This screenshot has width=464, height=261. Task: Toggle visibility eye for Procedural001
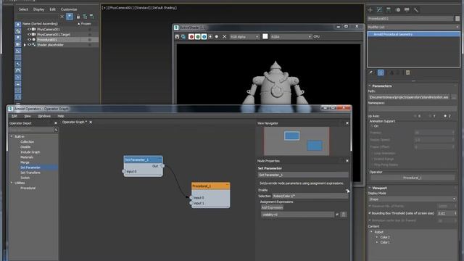click(x=29, y=39)
